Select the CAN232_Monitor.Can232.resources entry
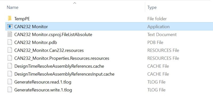This screenshot has width=213, height=104. [x=49, y=50]
